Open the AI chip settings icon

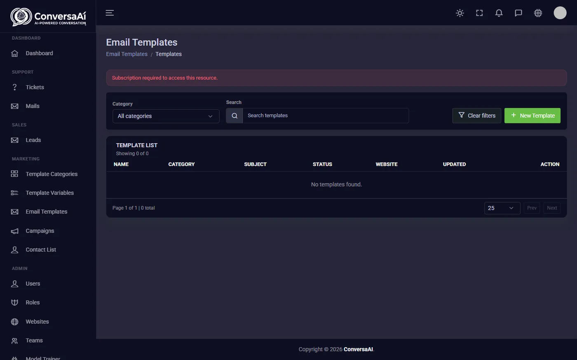point(538,13)
